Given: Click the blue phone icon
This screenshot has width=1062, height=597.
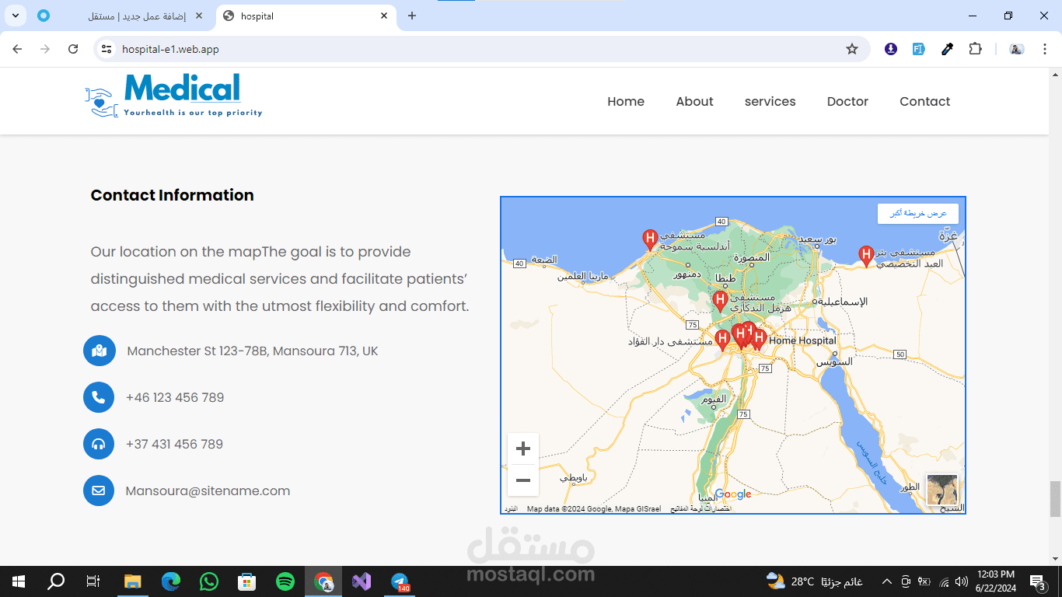Looking at the screenshot, I should pos(99,397).
